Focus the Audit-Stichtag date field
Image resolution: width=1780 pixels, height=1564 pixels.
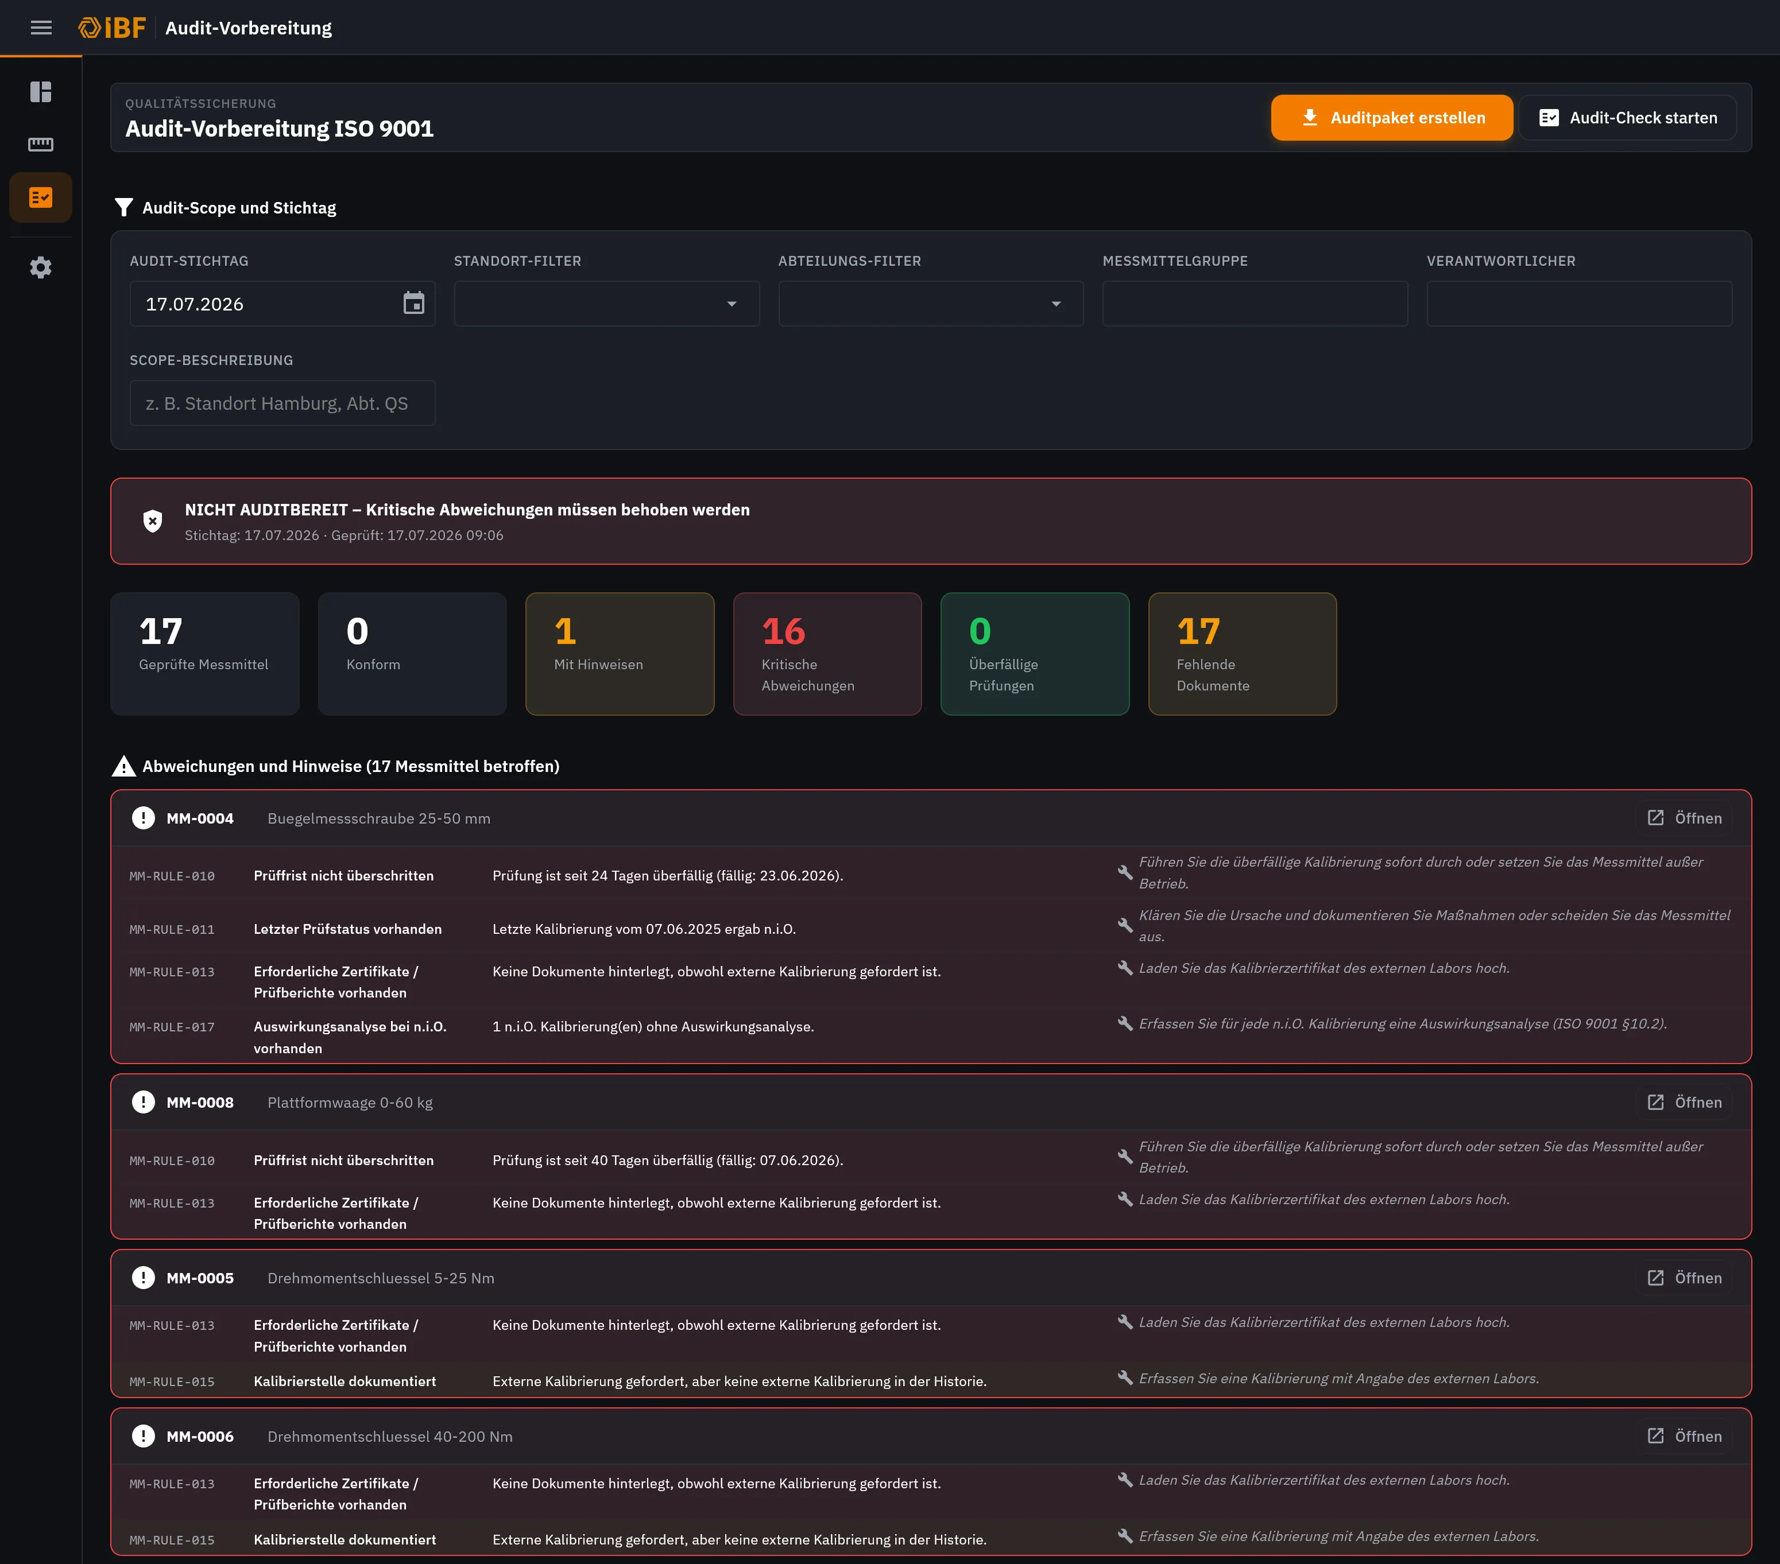(282, 304)
